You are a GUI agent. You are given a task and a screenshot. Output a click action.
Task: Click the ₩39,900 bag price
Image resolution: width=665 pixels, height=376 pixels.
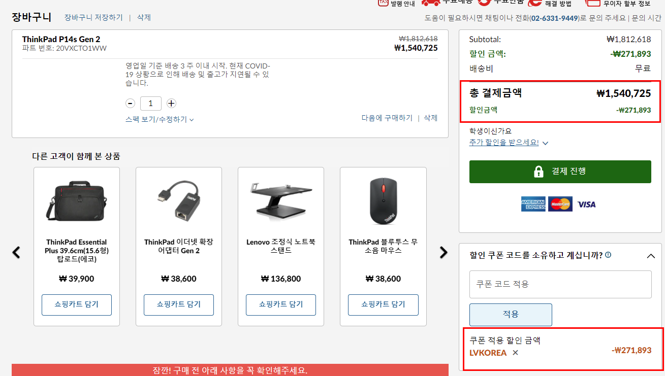[77, 279]
